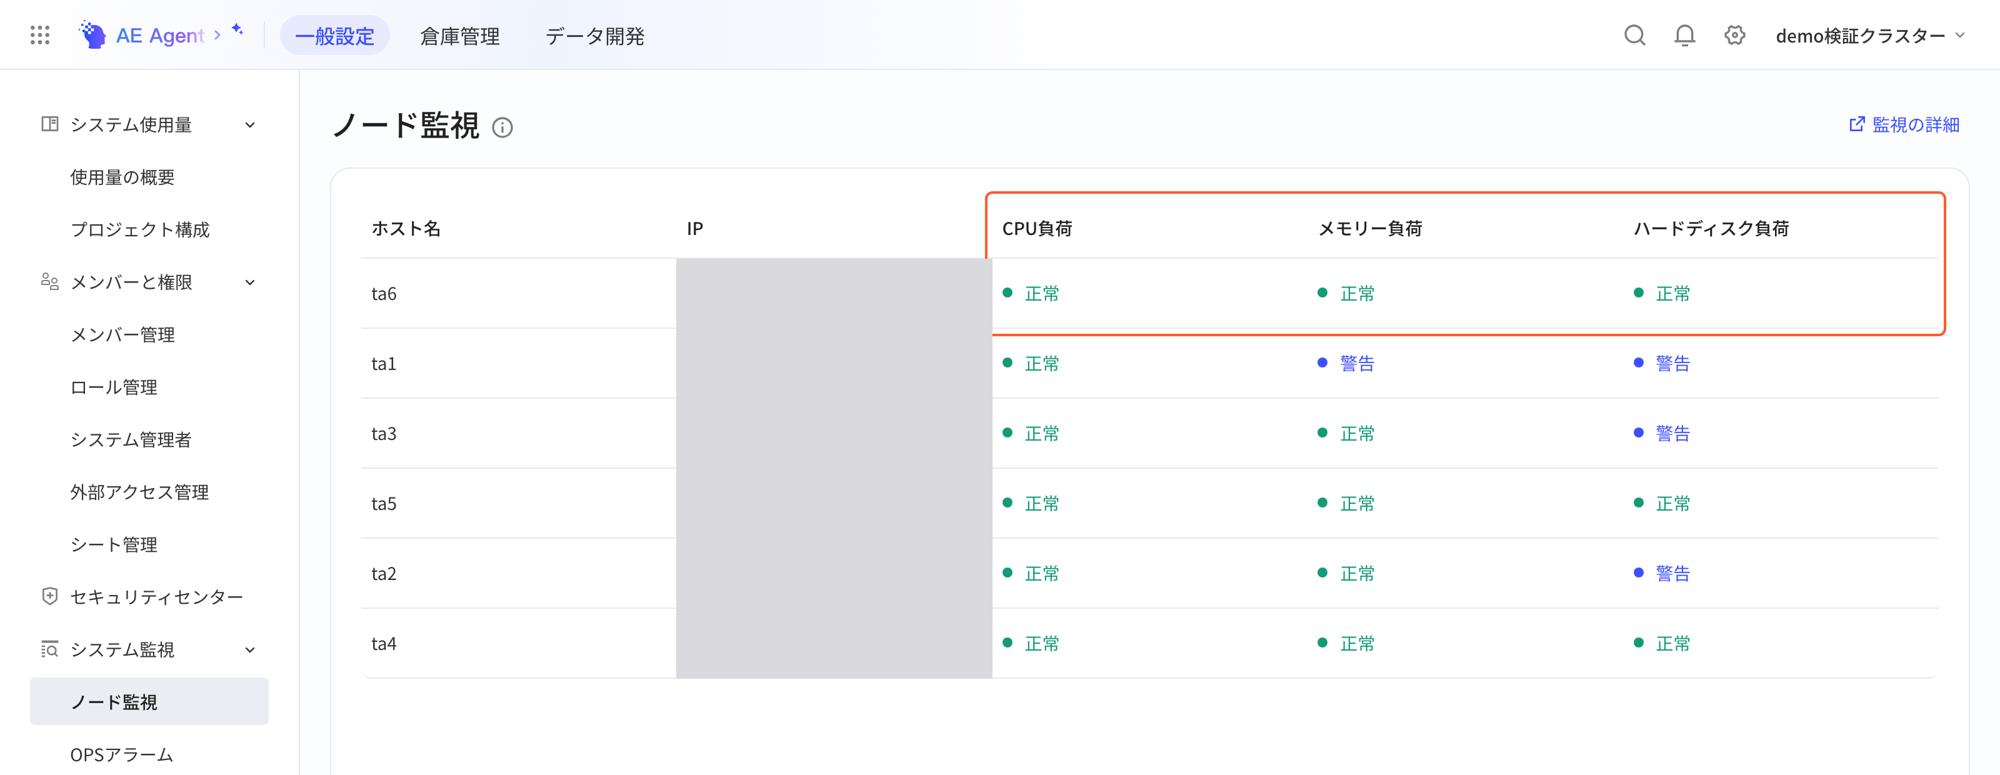Click the CPU負荷 column header
This screenshot has height=775, width=2000.
coord(1037,228)
